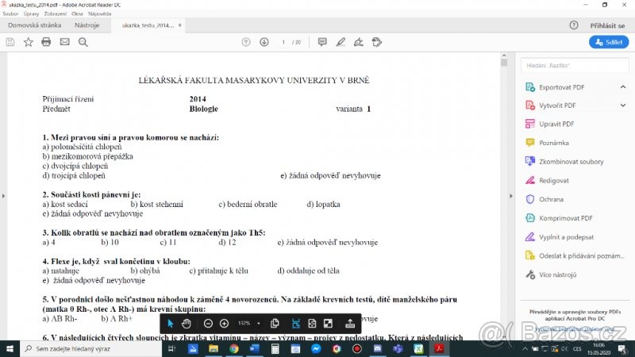Viewport: 635px width, 357px height.
Task: Bookmark the document with the star icon
Action: coord(29,42)
